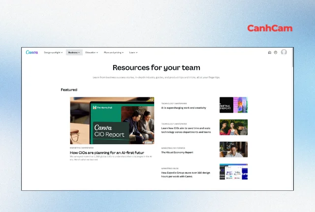Expand the Learn menu

[x=133, y=53]
